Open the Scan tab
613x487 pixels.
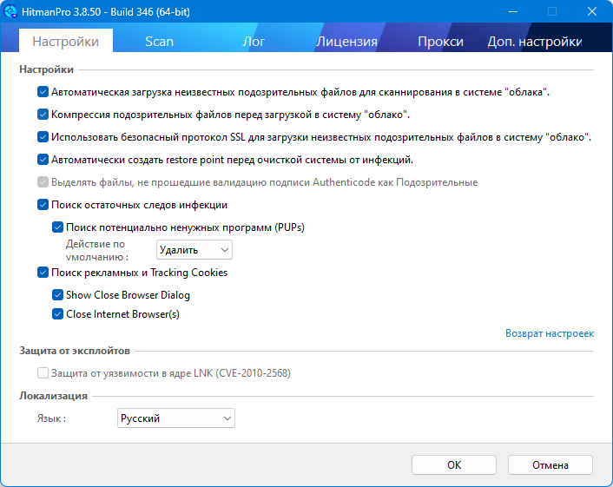159,41
